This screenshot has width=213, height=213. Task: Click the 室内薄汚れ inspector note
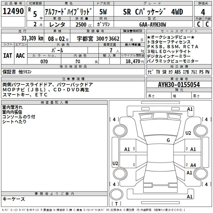13,107
